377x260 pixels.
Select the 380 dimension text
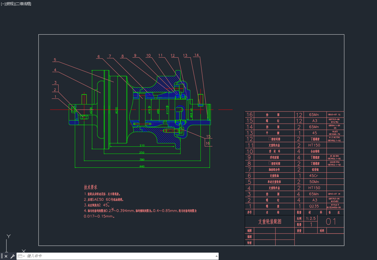142,160
